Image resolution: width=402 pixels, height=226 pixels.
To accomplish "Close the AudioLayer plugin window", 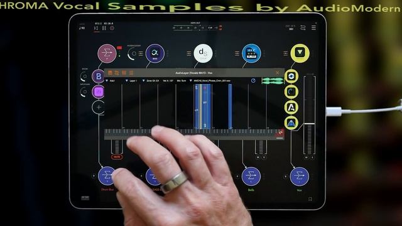I will pyautogui.click(x=278, y=73).
